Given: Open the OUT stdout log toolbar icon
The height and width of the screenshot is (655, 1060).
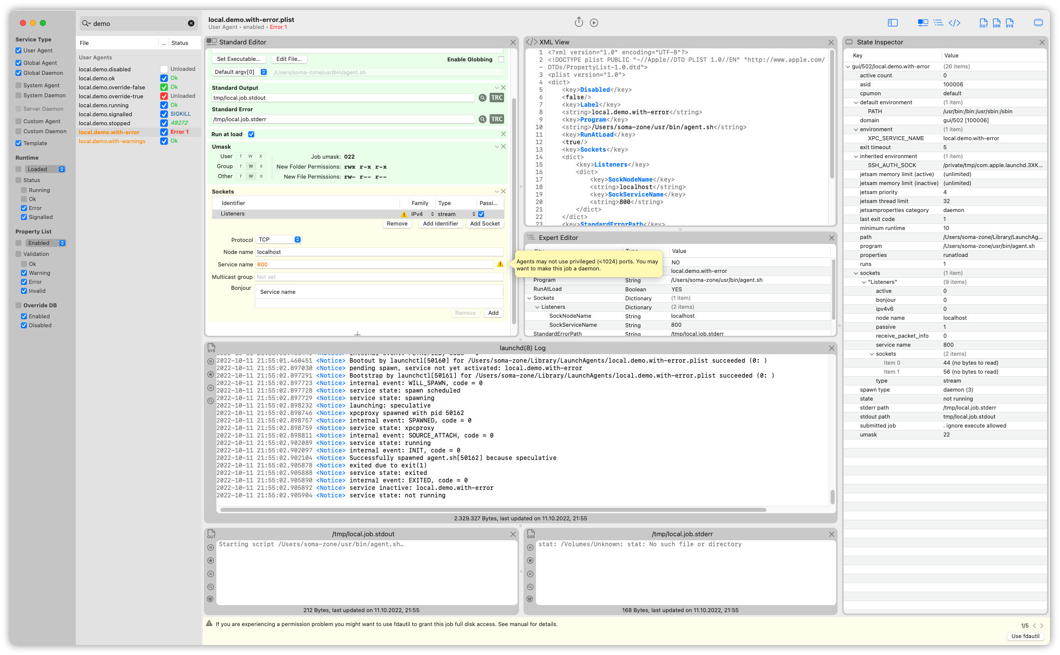Looking at the screenshot, I should pos(983,23).
